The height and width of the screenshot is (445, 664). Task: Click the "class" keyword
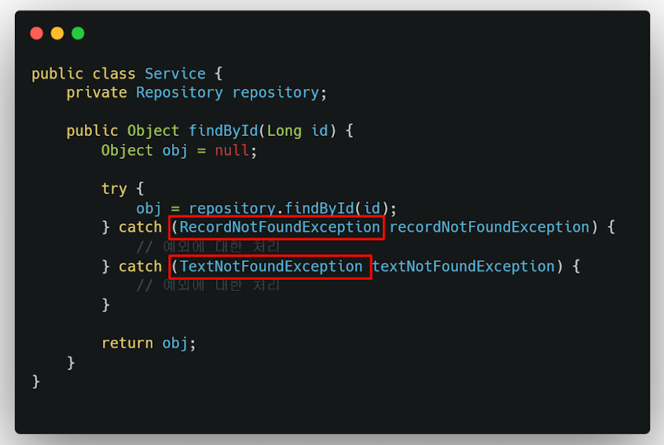coord(114,74)
